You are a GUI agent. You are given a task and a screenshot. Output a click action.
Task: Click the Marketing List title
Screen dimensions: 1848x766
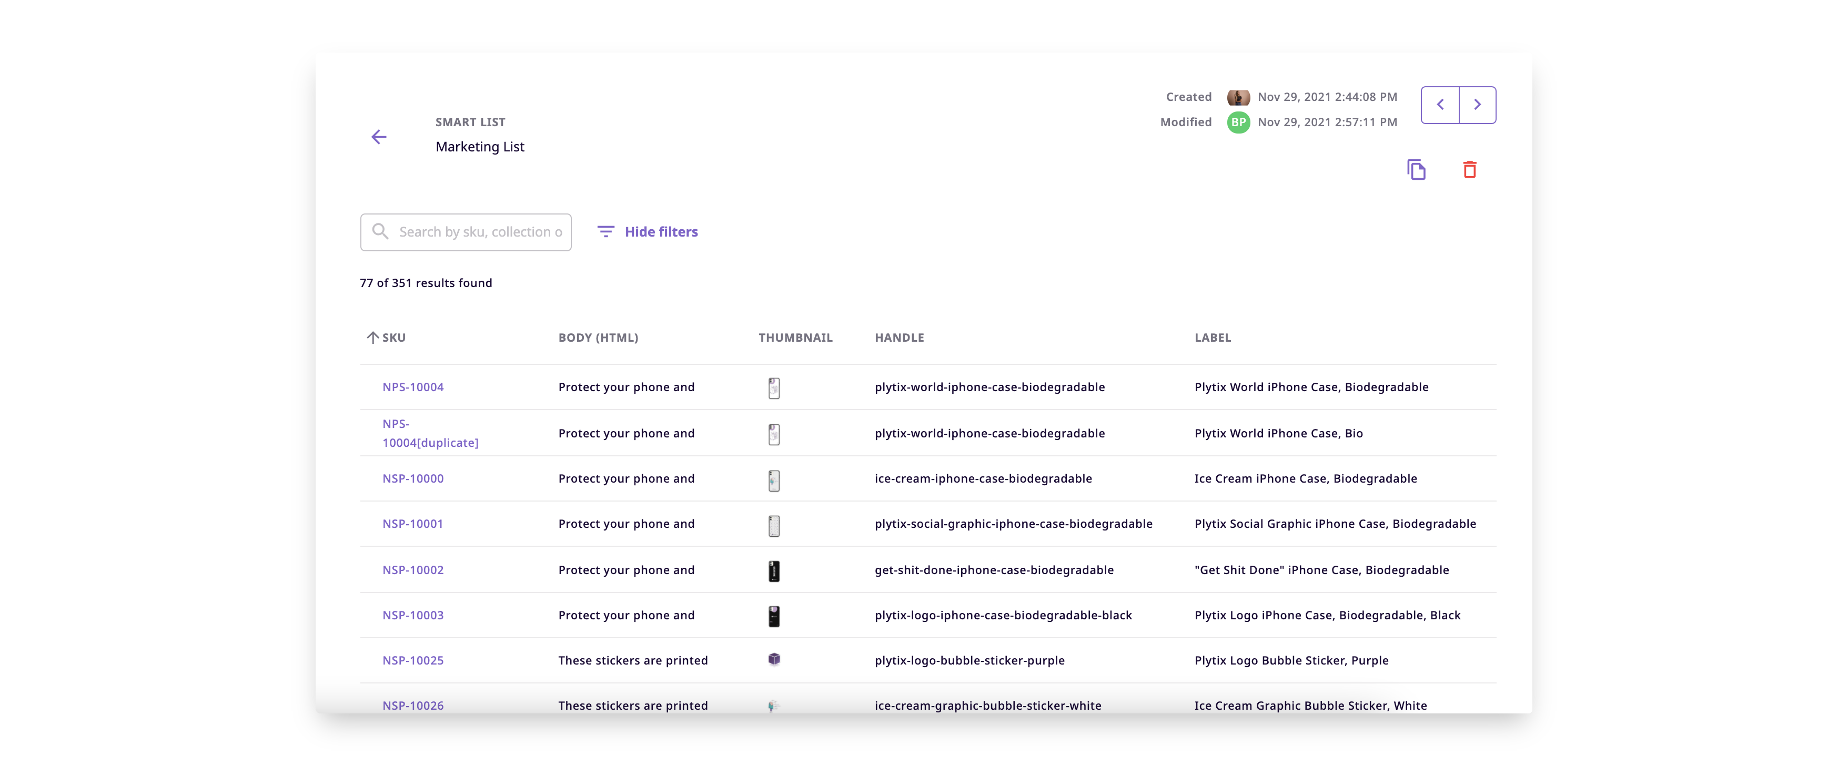(479, 146)
